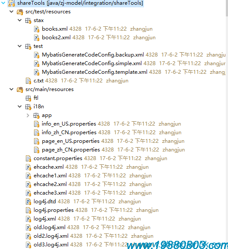Click the books.xml file icon
This screenshot has width=228, height=249.
point(37,29)
